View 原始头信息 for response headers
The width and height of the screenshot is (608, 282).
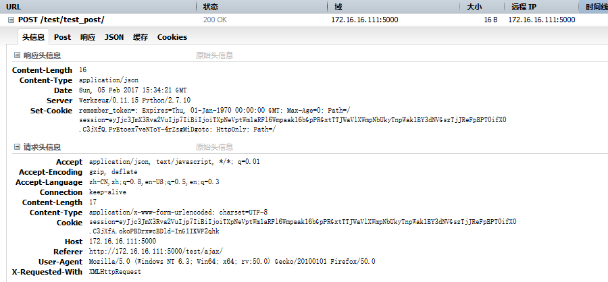(214, 55)
